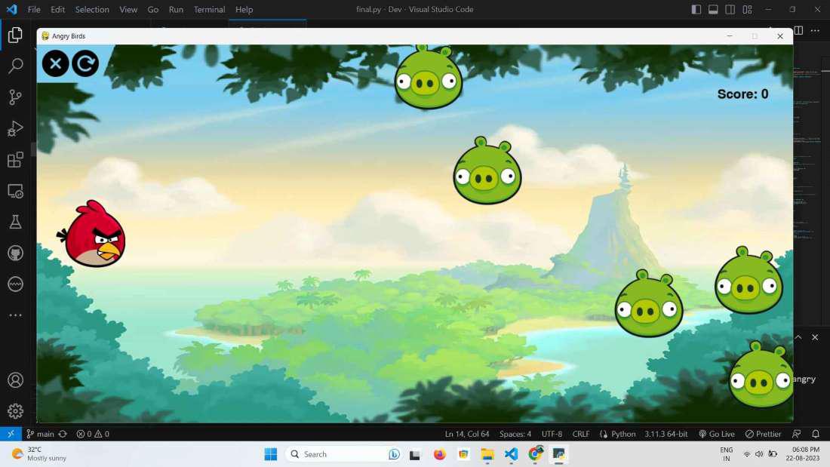Viewport: 830px width, 467px height.
Task: Click the circular wave icon in the activity bar
Action: tap(15, 284)
